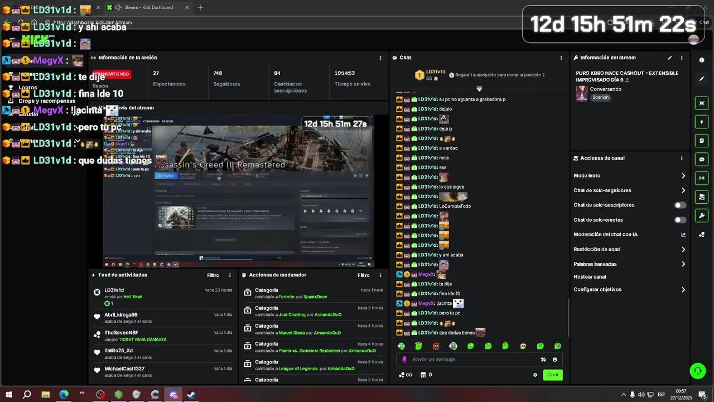714x402 pixels.
Task: Open Steam from the taskbar
Action: pos(191,395)
